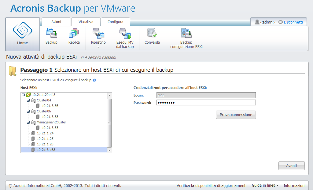Collapse the 10.21.1.20:443 vCenter node
This screenshot has width=313, height=190.
(23, 95)
